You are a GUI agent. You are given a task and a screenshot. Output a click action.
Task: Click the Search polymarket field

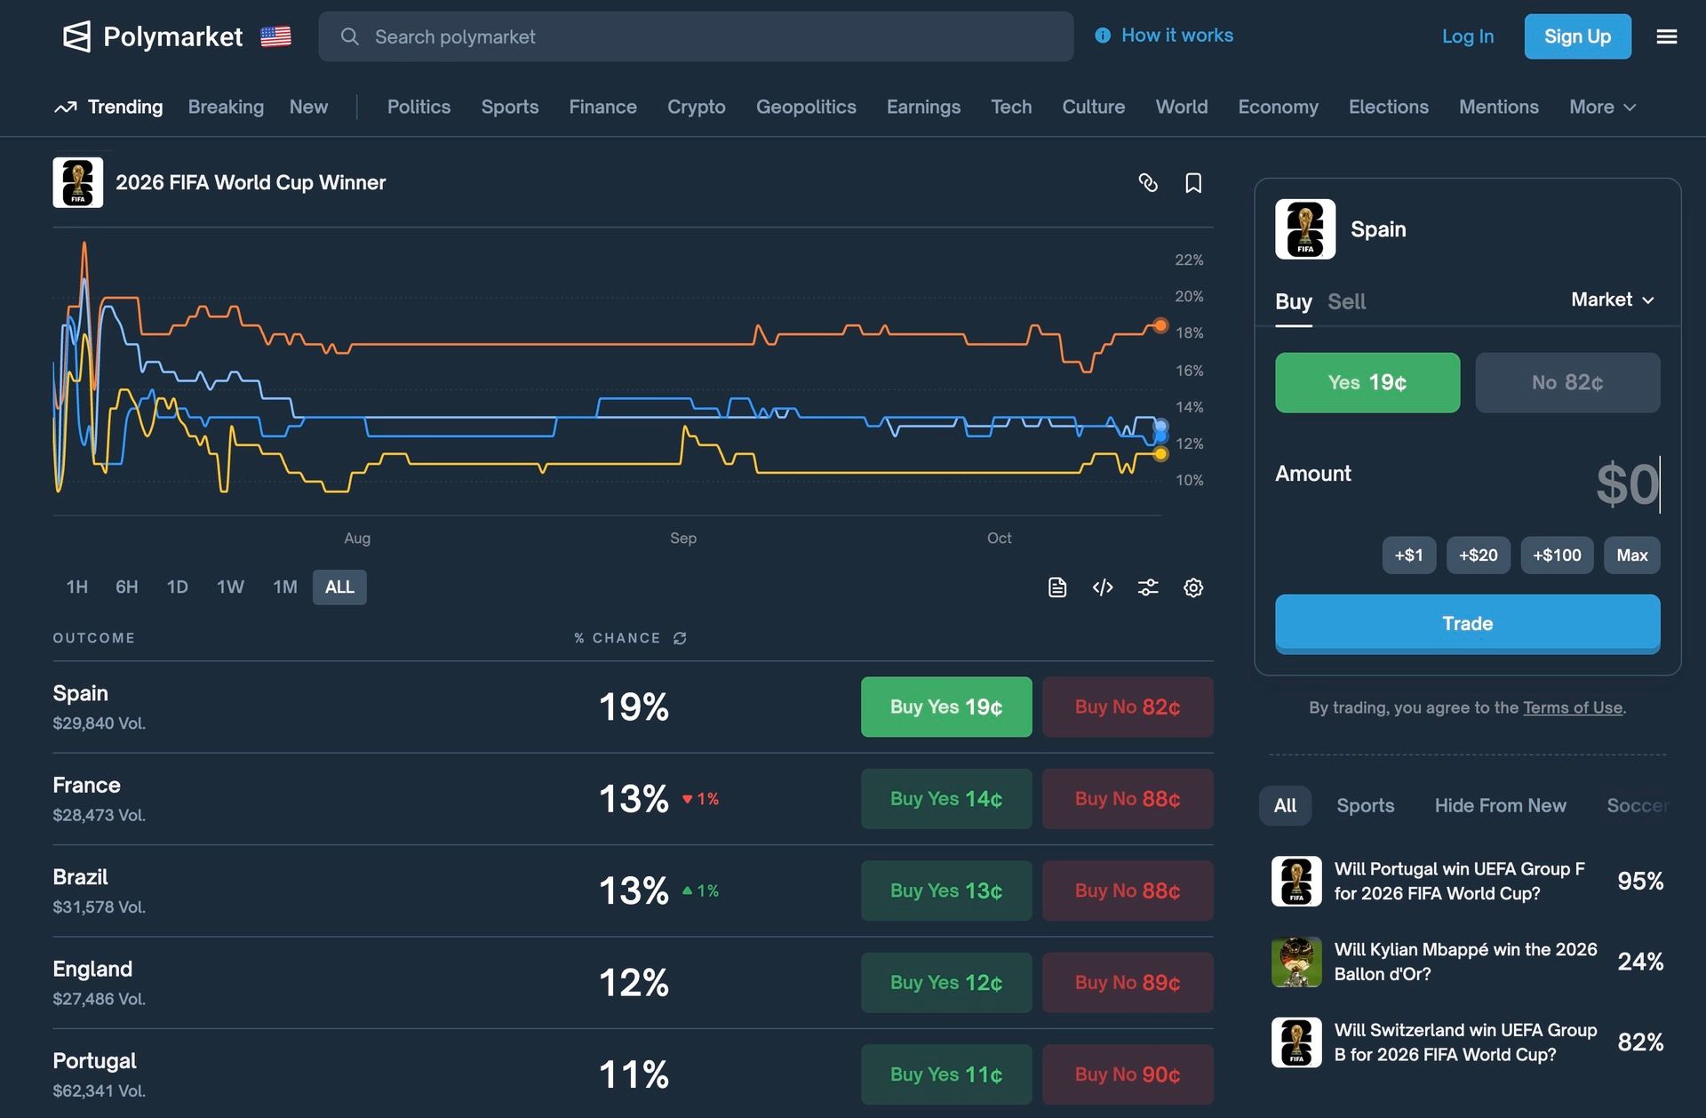pos(696,36)
